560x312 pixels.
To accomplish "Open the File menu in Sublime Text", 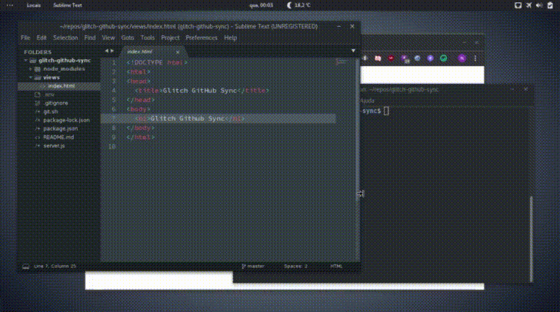I will 25,38.
